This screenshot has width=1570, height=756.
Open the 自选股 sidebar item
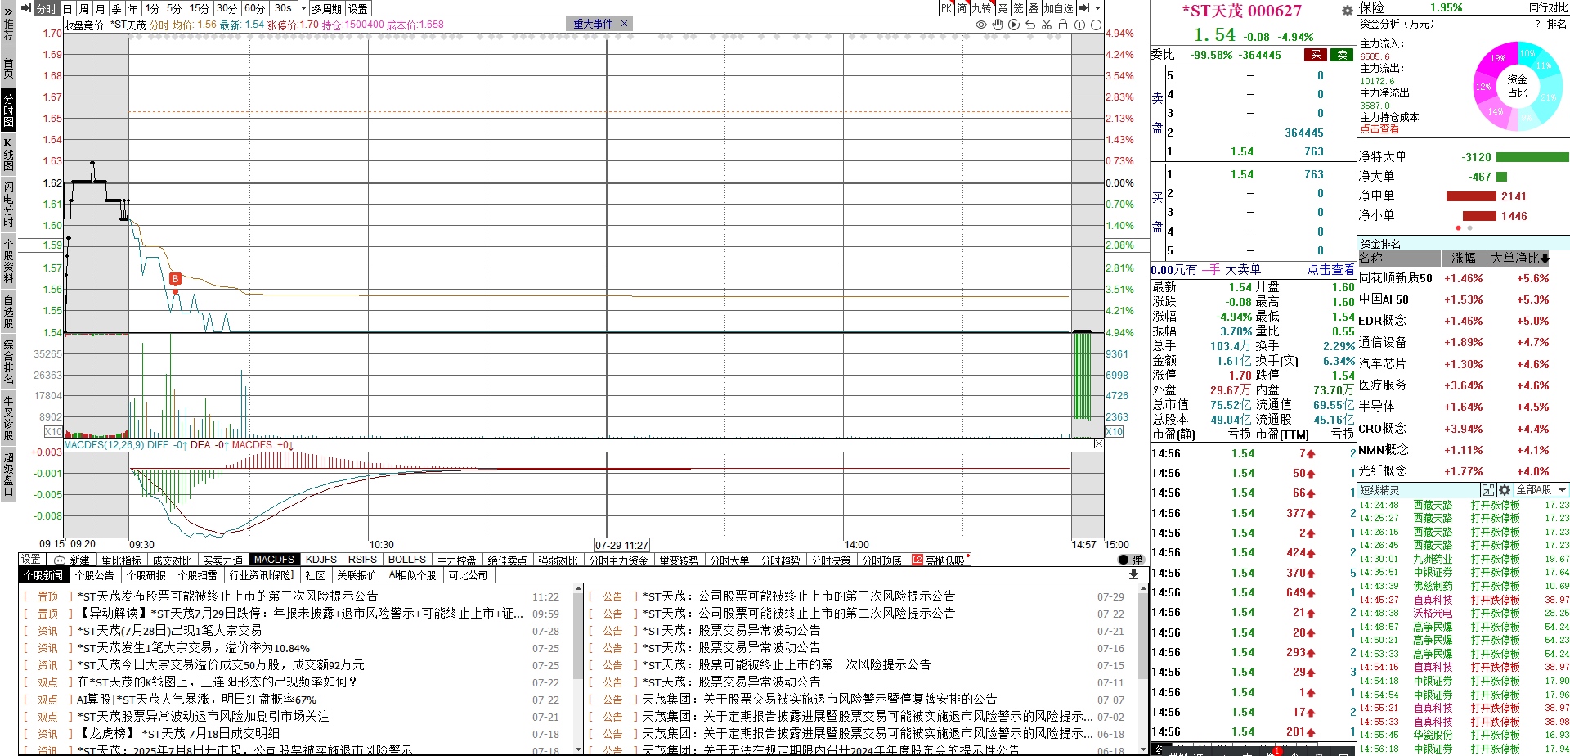[x=8, y=312]
